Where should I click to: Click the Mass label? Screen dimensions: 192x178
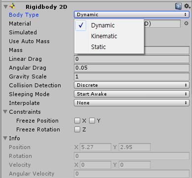pyautogui.click(x=16, y=50)
